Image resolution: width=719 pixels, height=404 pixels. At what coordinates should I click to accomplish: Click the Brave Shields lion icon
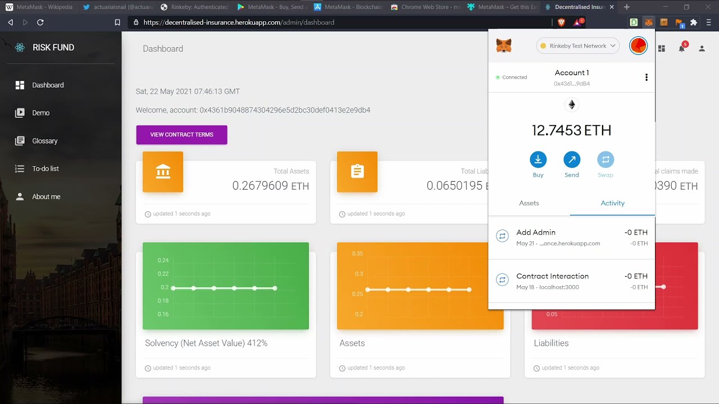click(x=562, y=22)
